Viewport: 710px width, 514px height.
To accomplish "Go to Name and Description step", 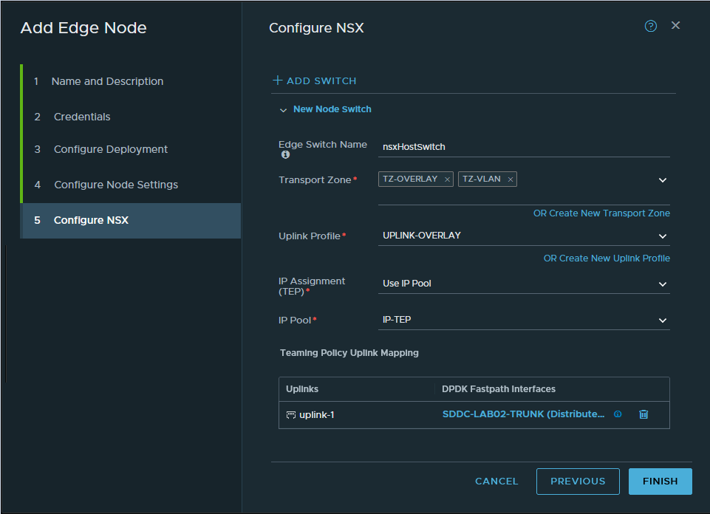I will click(107, 81).
